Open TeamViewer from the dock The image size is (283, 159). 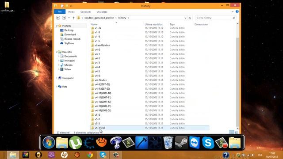point(195,143)
